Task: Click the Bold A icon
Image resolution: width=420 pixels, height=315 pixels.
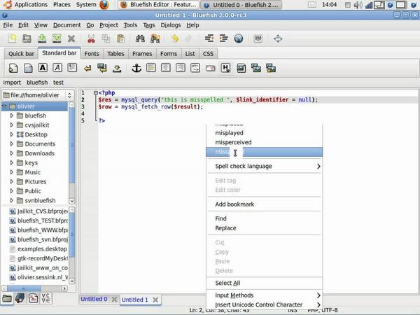Action: (x=43, y=68)
